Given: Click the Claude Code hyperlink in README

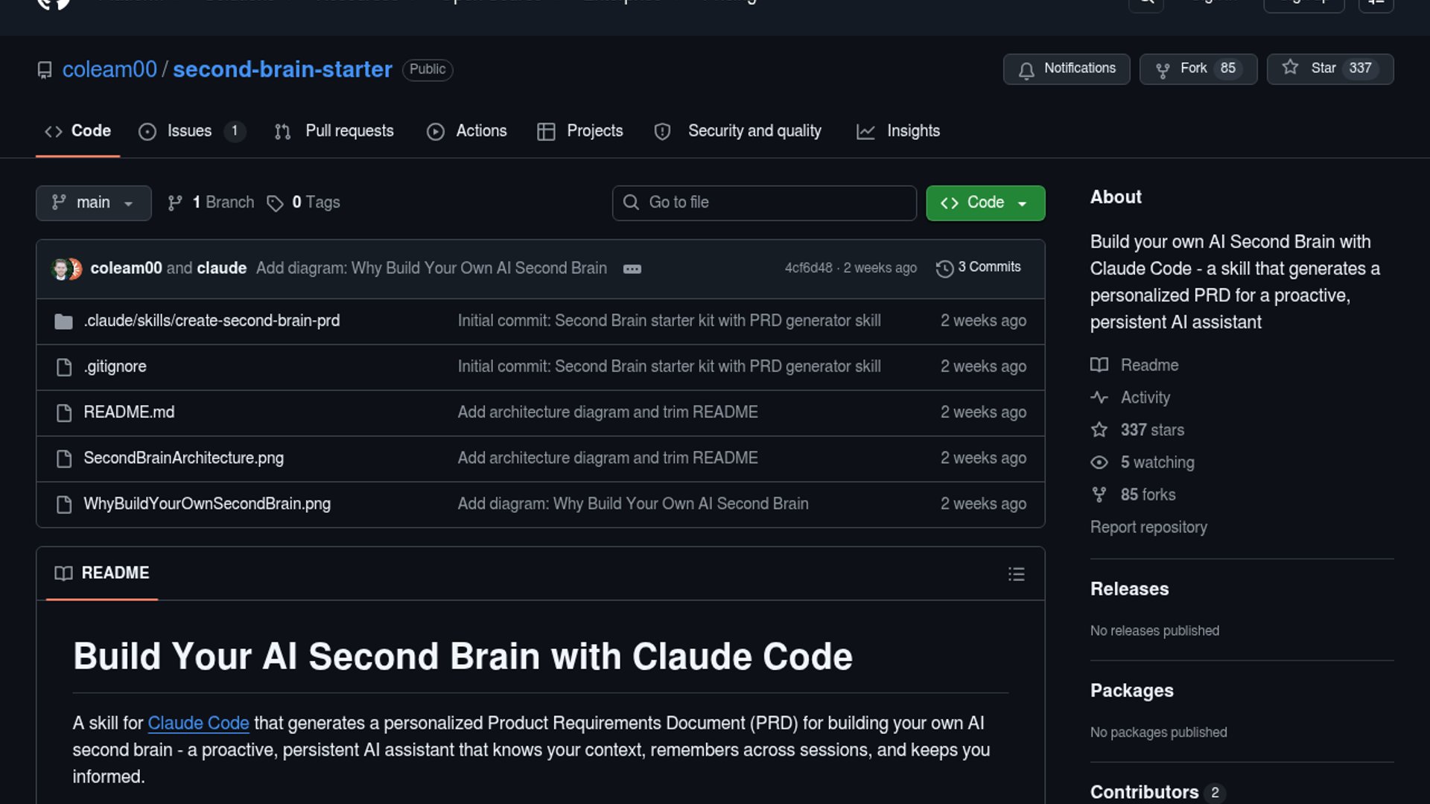Looking at the screenshot, I should (x=198, y=724).
